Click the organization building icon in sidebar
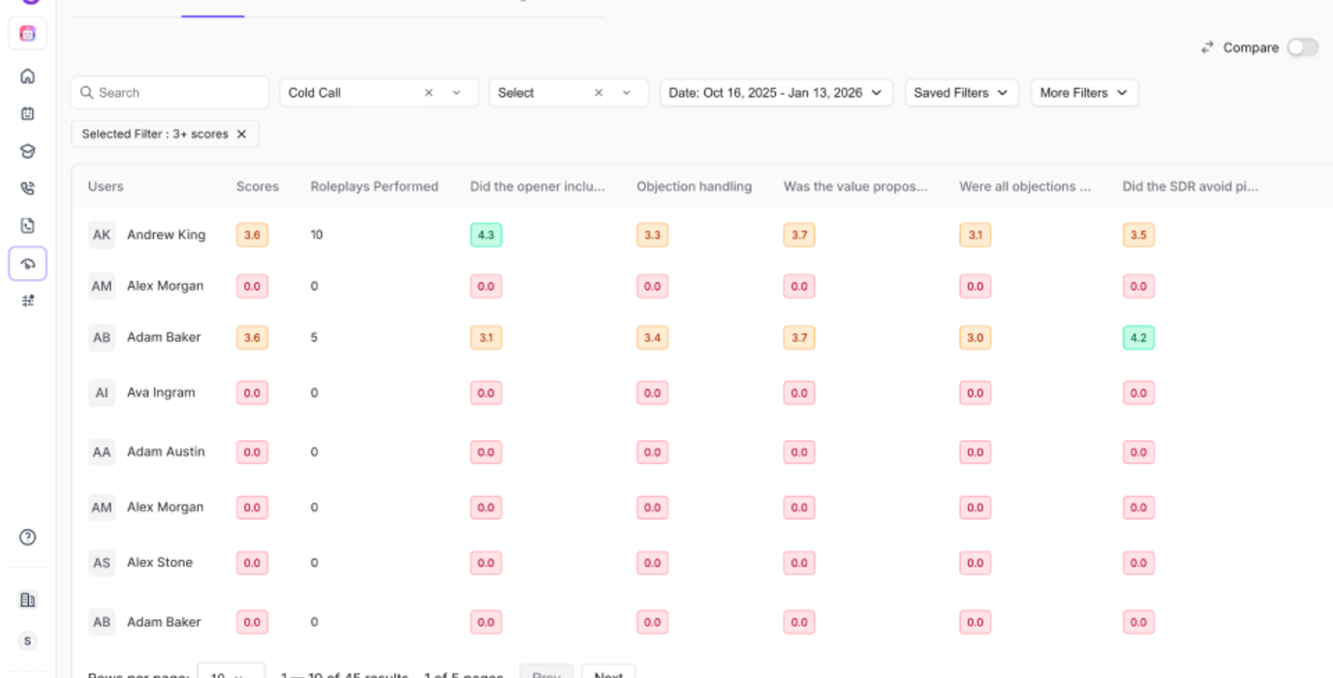This screenshot has width=1333, height=678. [27, 600]
